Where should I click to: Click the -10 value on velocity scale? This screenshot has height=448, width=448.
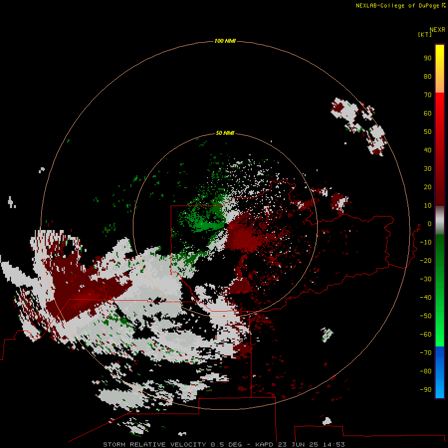coord(426,242)
